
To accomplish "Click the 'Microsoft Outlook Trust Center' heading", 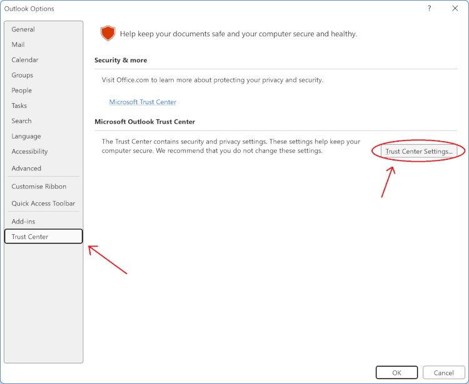I will [x=145, y=122].
